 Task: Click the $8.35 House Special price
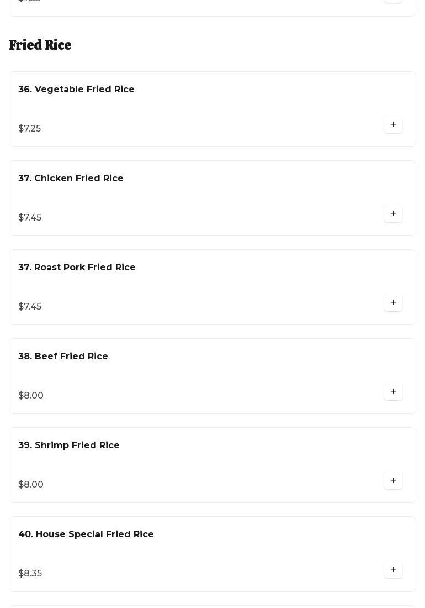click(30, 574)
